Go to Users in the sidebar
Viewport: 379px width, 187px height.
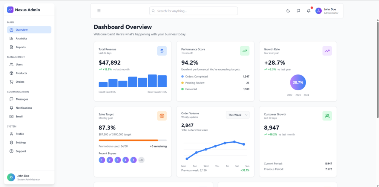(x=29, y=65)
